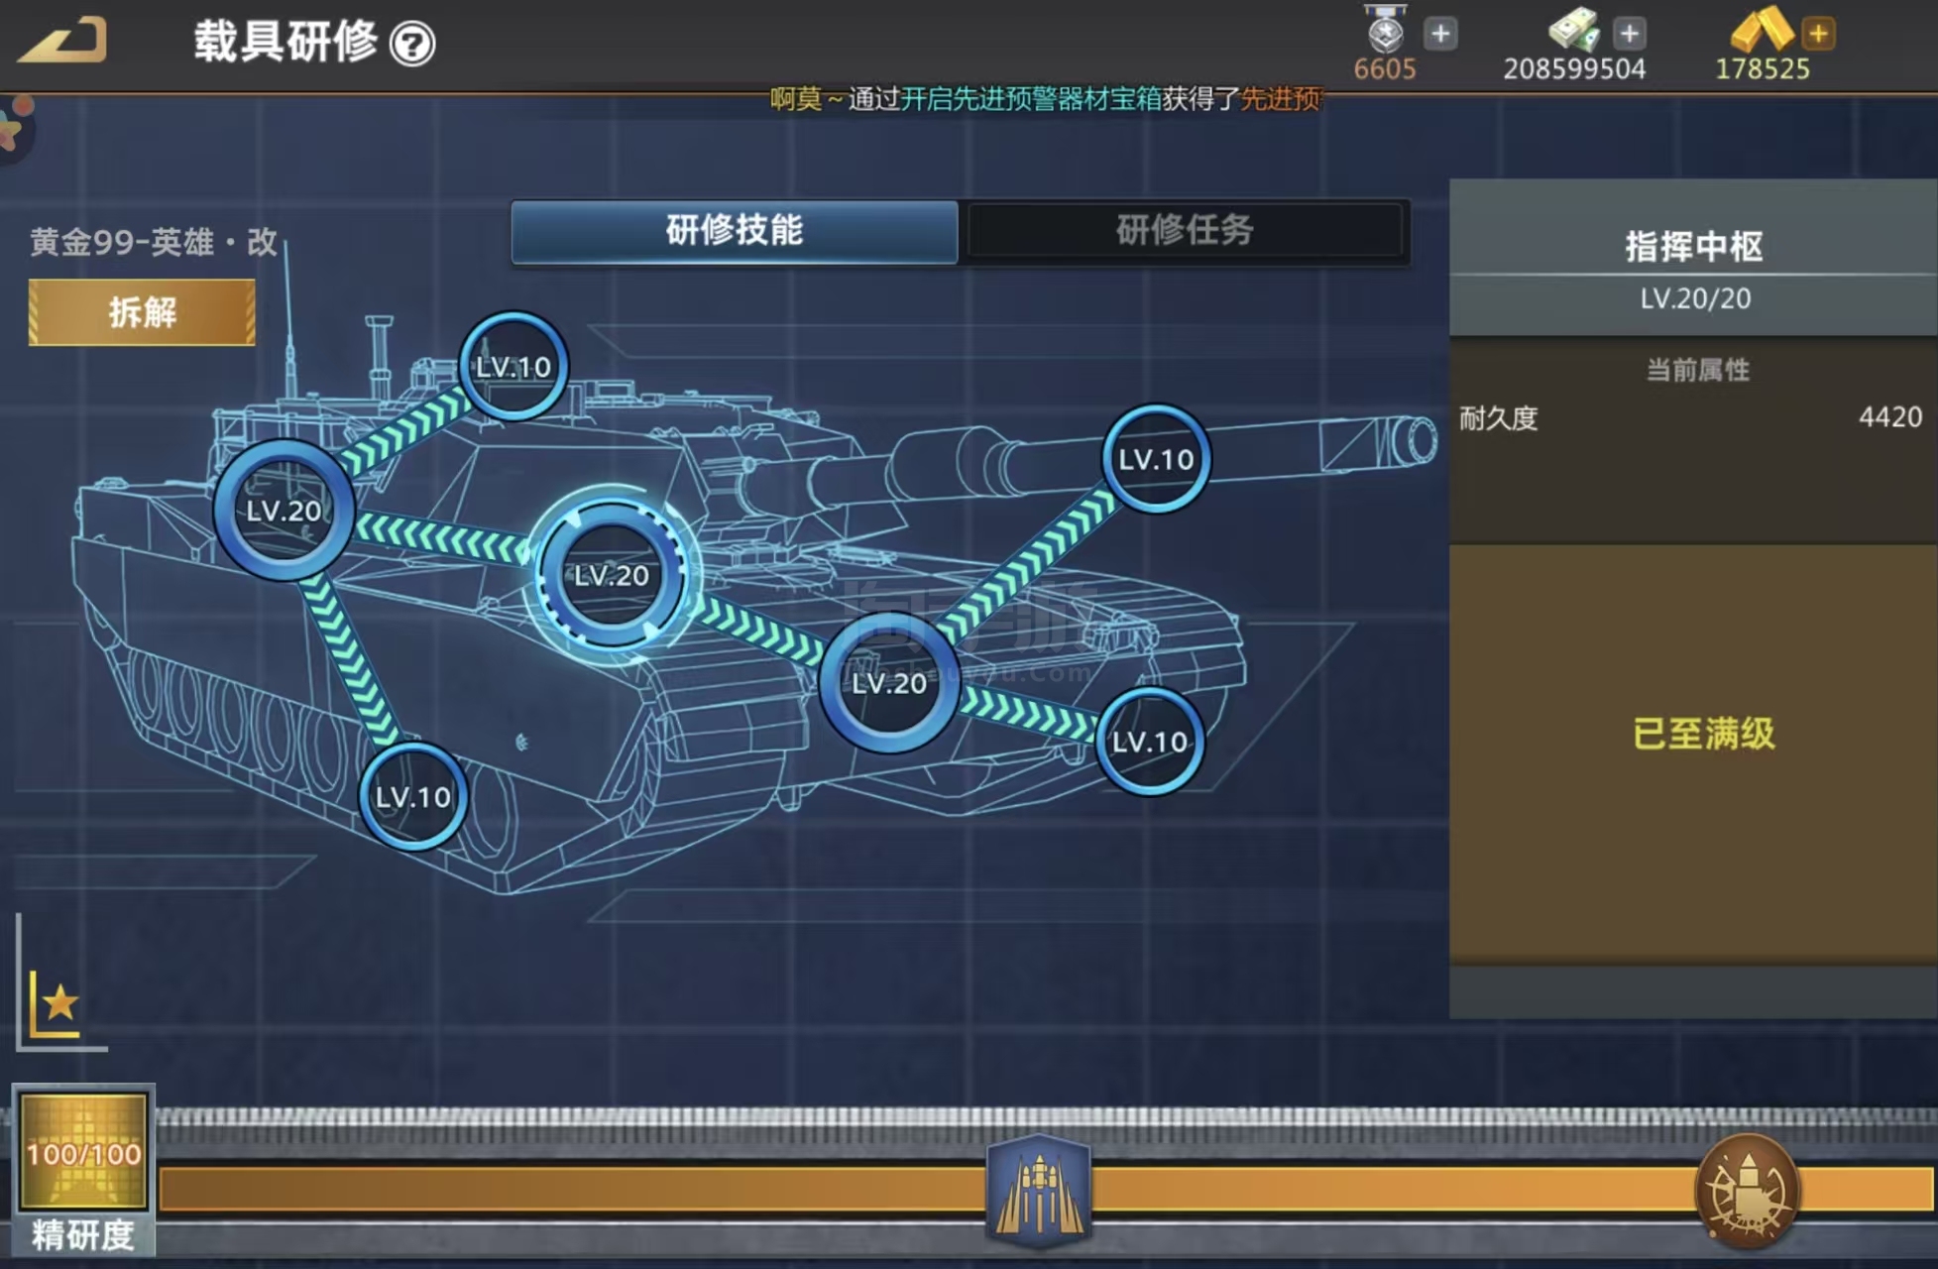Click the orange 精研度 progress bar
1938x1269 pixels.
pyautogui.click(x=575, y=1189)
